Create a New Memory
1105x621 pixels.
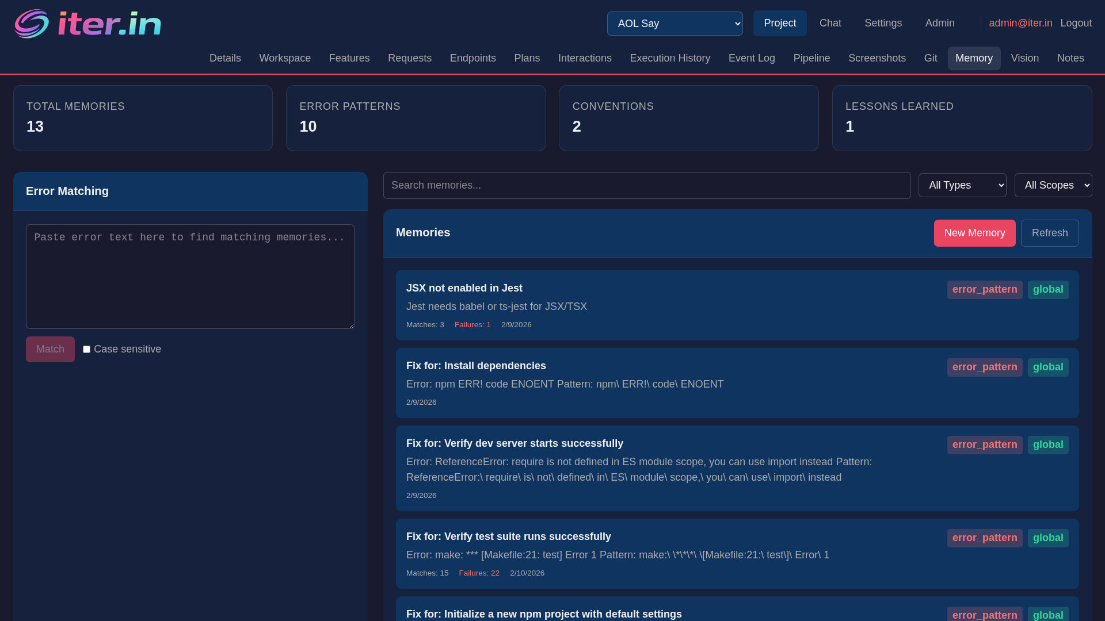(974, 233)
